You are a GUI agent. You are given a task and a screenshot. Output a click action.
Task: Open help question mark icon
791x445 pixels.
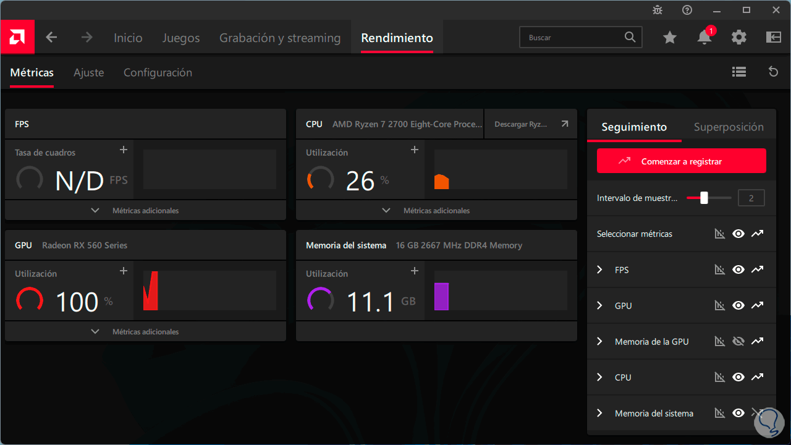(x=687, y=10)
